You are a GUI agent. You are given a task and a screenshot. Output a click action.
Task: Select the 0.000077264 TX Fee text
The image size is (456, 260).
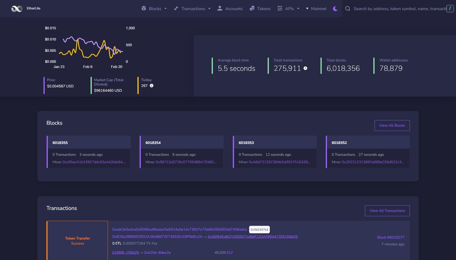pos(140,243)
